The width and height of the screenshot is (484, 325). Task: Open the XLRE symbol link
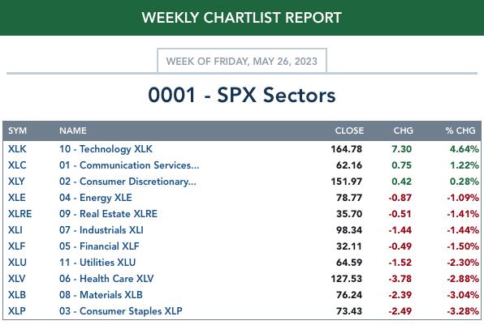pos(19,214)
